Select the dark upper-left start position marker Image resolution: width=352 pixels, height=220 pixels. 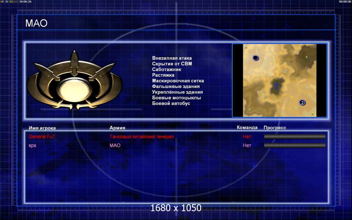coord(256,58)
